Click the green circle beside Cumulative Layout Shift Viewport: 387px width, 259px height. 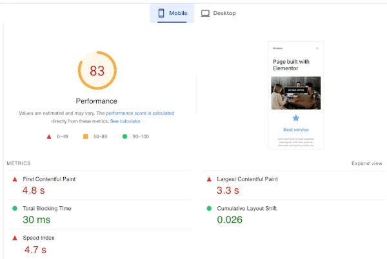(209, 209)
